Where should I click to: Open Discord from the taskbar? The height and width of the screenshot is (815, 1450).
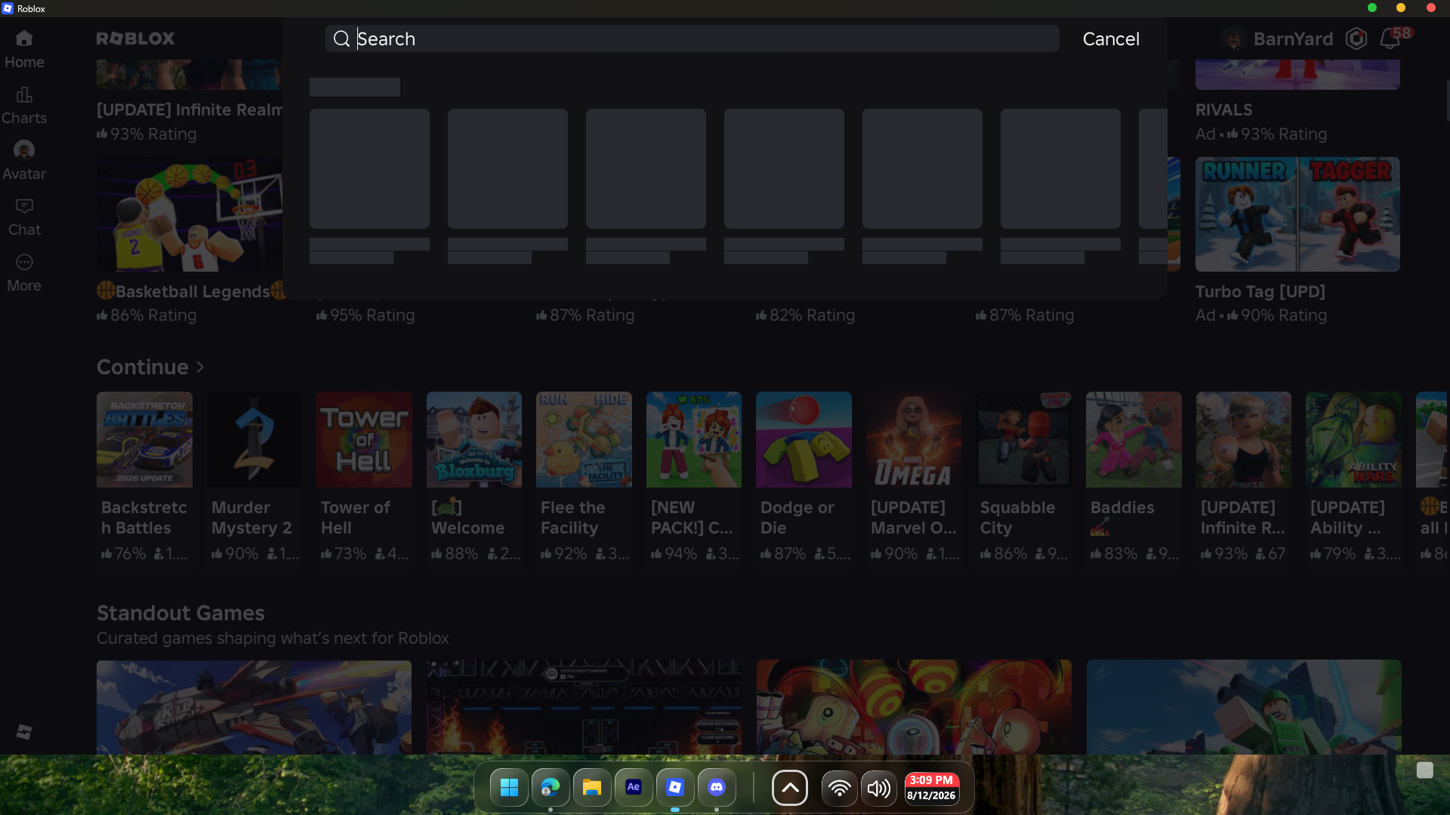[x=717, y=788]
